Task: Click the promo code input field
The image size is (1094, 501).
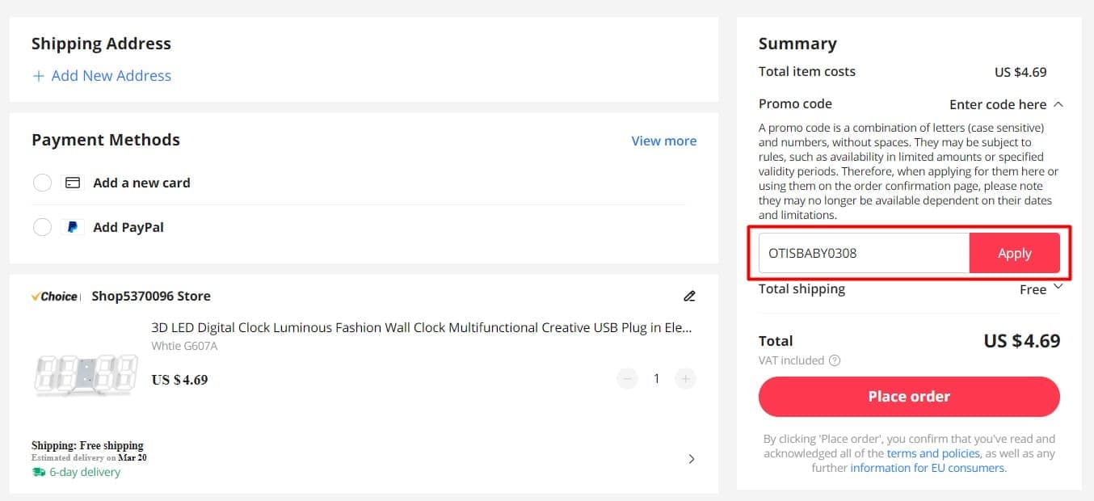Action: [x=863, y=253]
